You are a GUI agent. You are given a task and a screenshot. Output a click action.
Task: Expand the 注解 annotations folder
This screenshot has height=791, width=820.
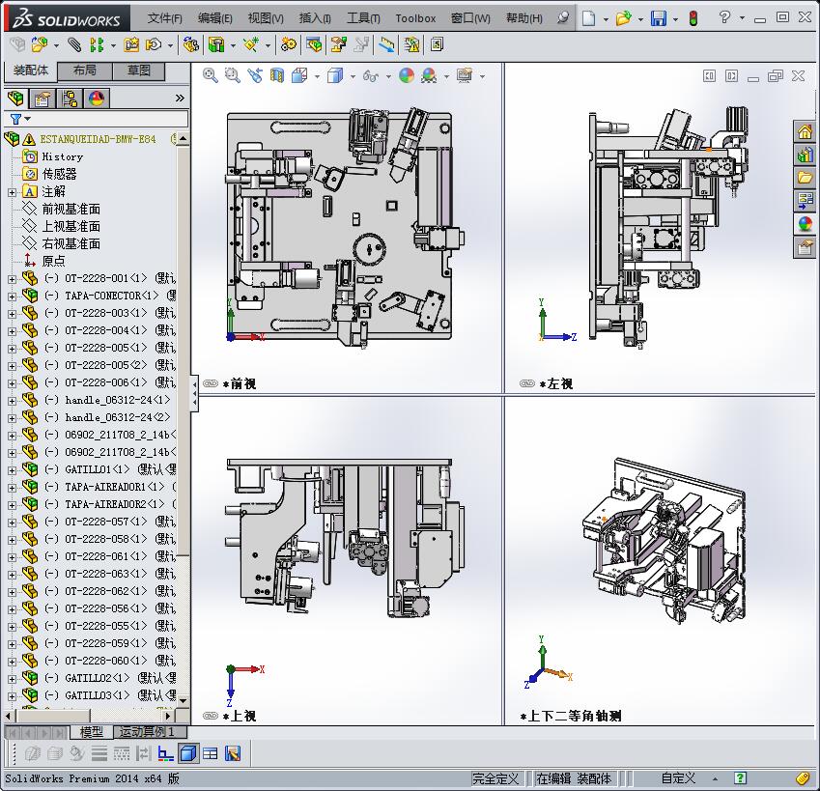pos(12,192)
